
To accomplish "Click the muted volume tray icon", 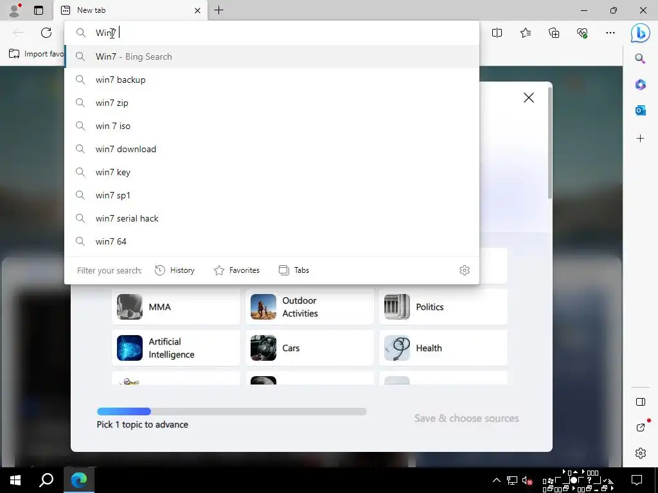I will [x=527, y=481].
